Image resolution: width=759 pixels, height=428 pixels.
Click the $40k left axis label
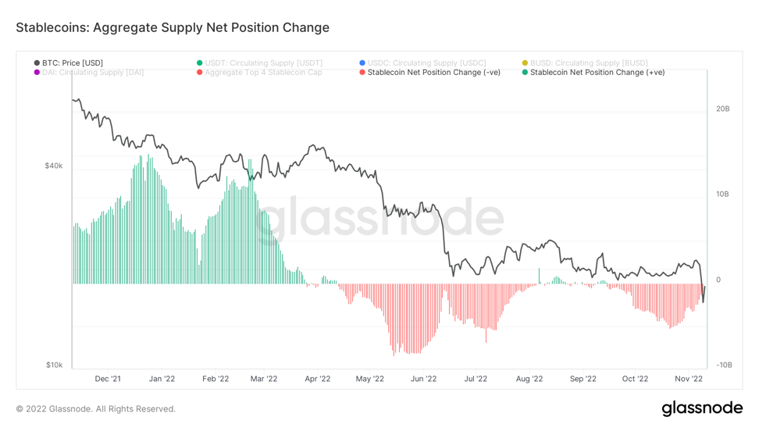tap(54, 166)
